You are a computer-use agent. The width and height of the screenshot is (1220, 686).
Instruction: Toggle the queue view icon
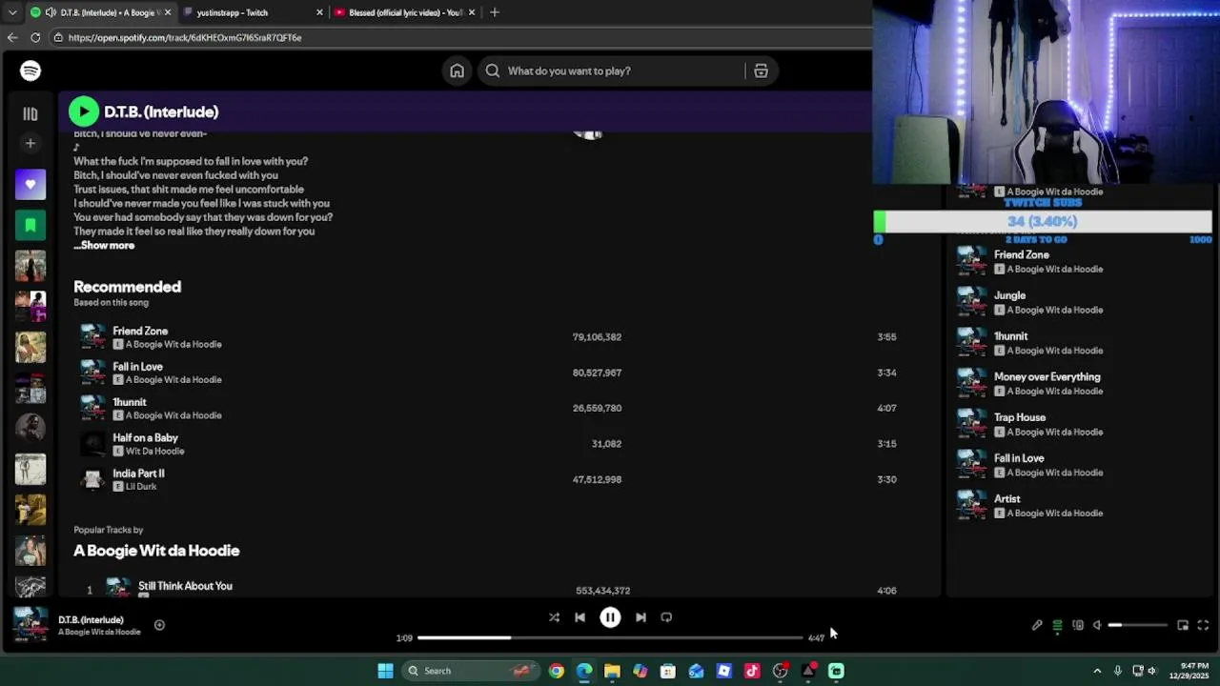pyautogui.click(x=1057, y=625)
